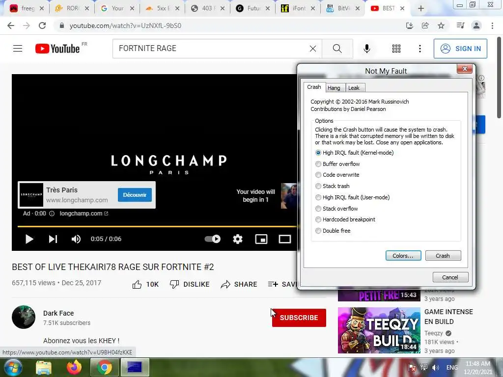Viewport: 503px width, 377px height.
Task: Click the video progress bar
Action: 157,226
